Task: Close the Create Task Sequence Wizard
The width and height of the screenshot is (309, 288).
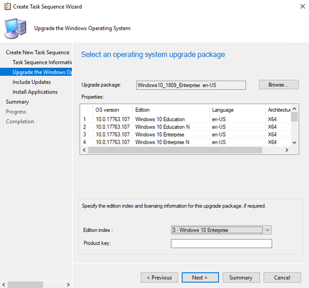Action: pyautogui.click(x=302, y=7)
